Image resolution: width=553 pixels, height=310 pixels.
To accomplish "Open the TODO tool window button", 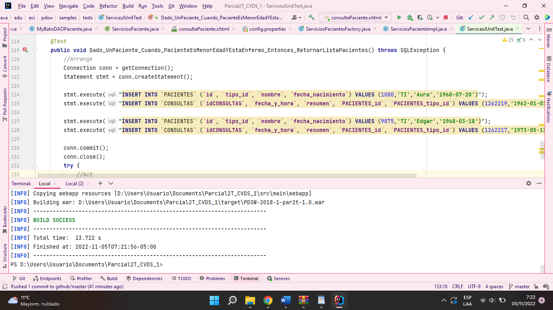I will [x=181, y=279].
